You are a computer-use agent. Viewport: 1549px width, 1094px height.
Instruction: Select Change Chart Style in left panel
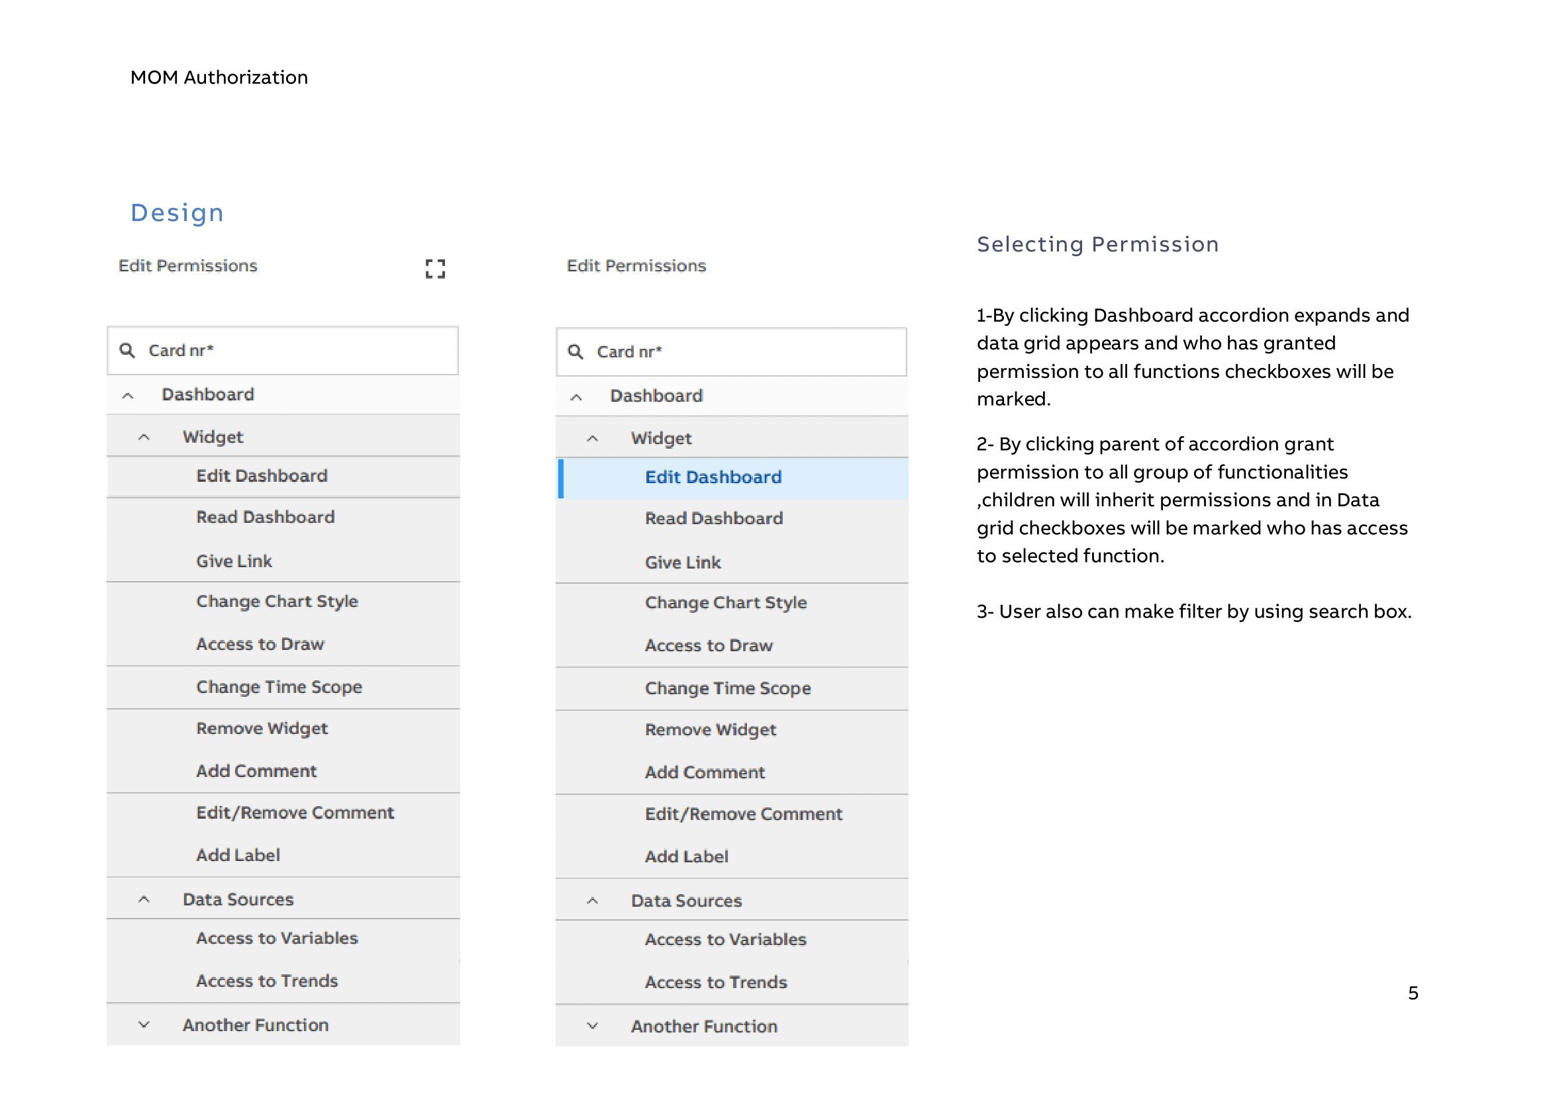[x=277, y=602]
